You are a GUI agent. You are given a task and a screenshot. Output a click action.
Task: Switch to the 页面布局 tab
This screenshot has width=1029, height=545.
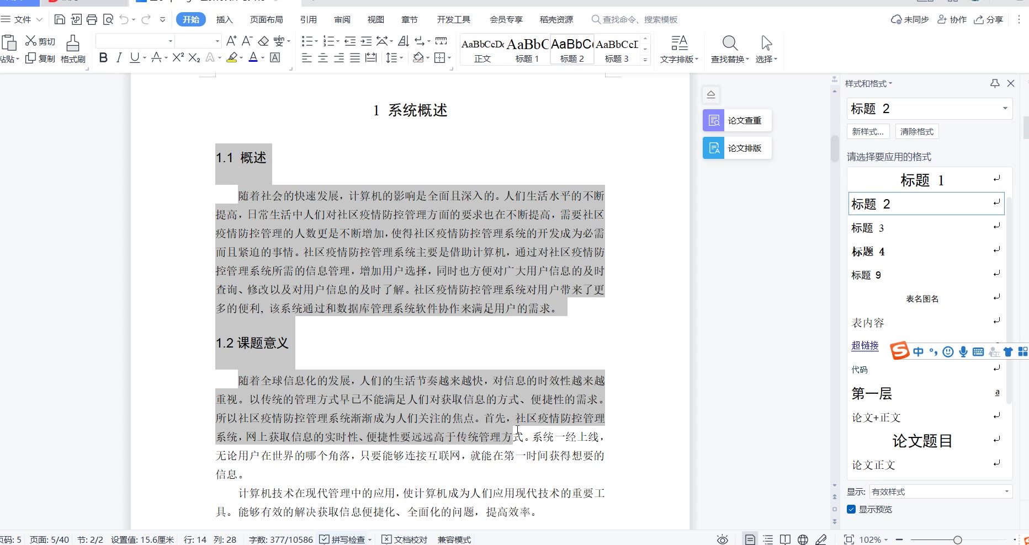coord(266,20)
